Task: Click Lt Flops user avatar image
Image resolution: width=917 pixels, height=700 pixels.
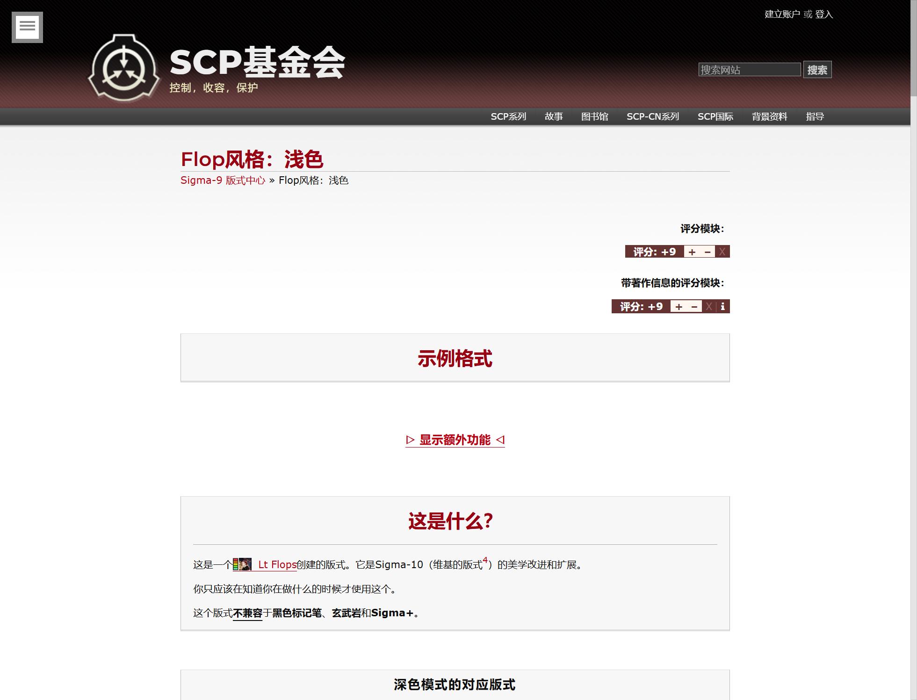Action: pyautogui.click(x=245, y=564)
